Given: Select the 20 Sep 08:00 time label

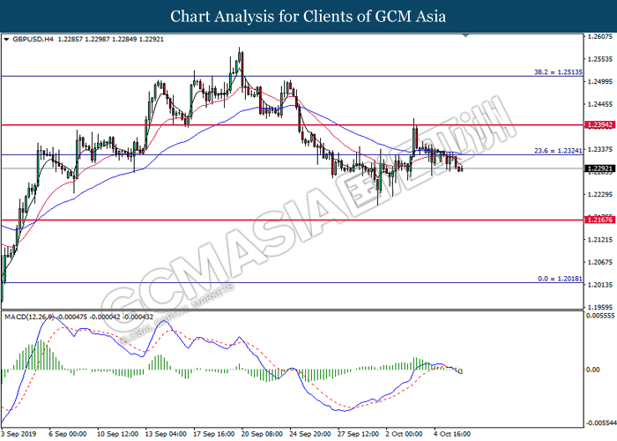Looking at the screenshot, I should coord(264,433).
